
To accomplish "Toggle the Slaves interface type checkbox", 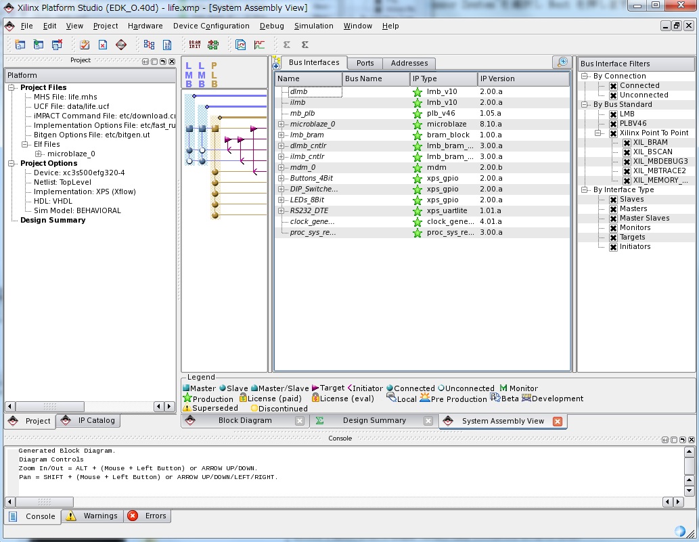I will point(614,200).
